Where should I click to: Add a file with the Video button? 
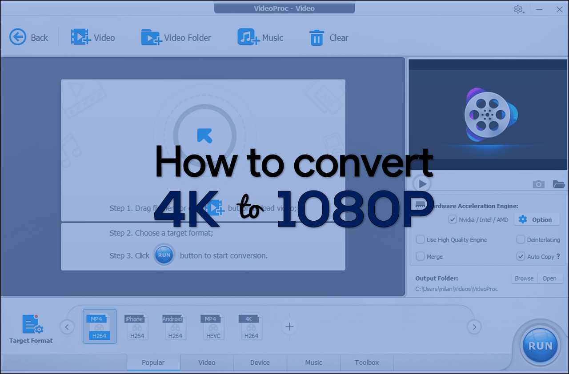click(93, 38)
